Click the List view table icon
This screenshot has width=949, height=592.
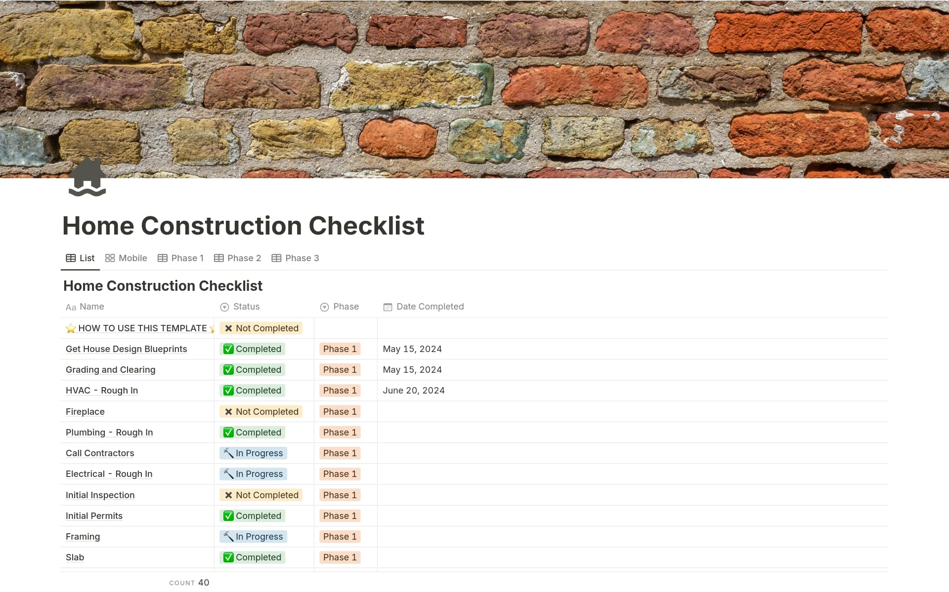(71, 258)
